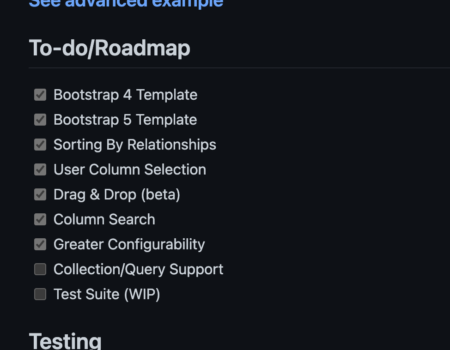Image resolution: width=450 pixels, height=350 pixels.
Task: Click the Sorting By Relationships text
Action: [135, 145]
